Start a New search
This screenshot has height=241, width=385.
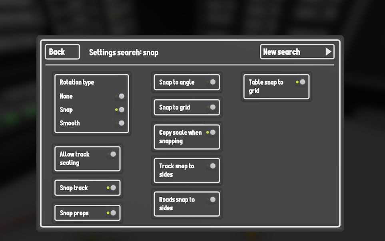pyautogui.click(x=281, y=52)
